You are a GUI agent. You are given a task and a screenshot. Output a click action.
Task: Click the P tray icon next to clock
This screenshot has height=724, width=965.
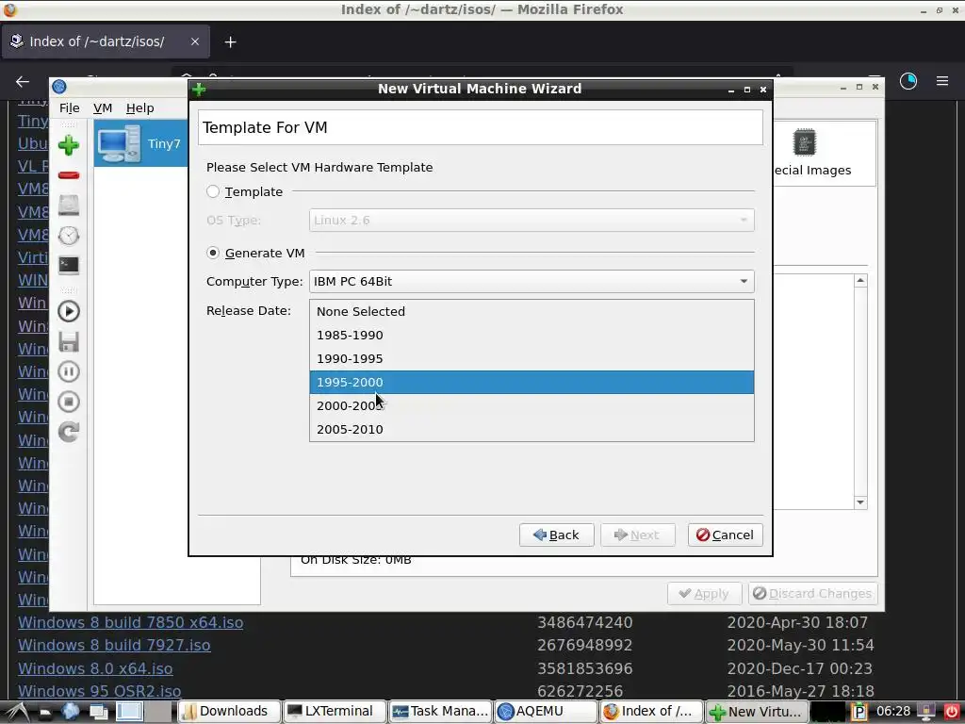pyautogui.click(x=859, y=712)
